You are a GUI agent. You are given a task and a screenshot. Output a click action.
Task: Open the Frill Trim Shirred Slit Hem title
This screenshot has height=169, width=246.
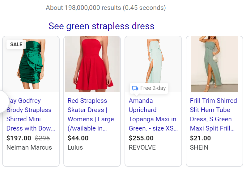213,115
